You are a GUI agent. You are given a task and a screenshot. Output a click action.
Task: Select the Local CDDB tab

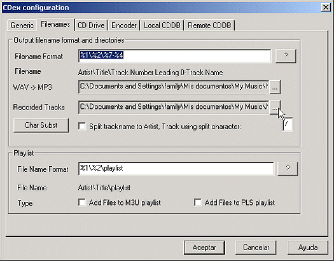coord(162,25)
